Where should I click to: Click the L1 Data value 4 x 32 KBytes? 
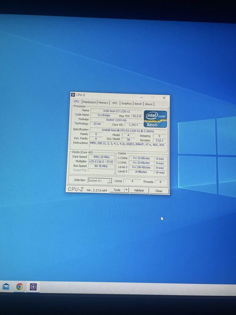point(141,158)
